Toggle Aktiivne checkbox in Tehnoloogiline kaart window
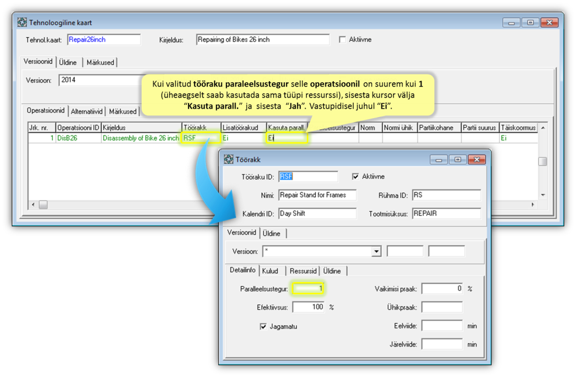 [x=343, y=40]
